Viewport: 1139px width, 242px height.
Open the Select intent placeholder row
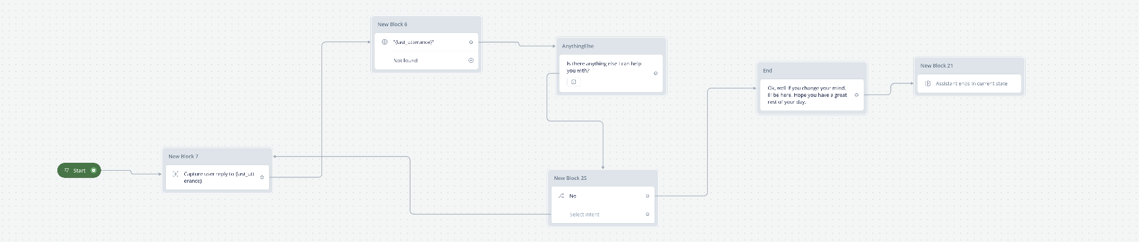click(603, 215)
